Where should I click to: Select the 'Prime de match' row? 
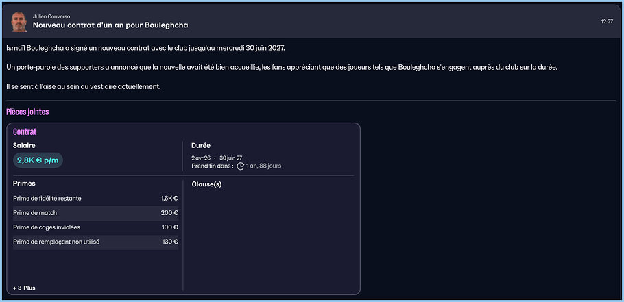point(95,213)
